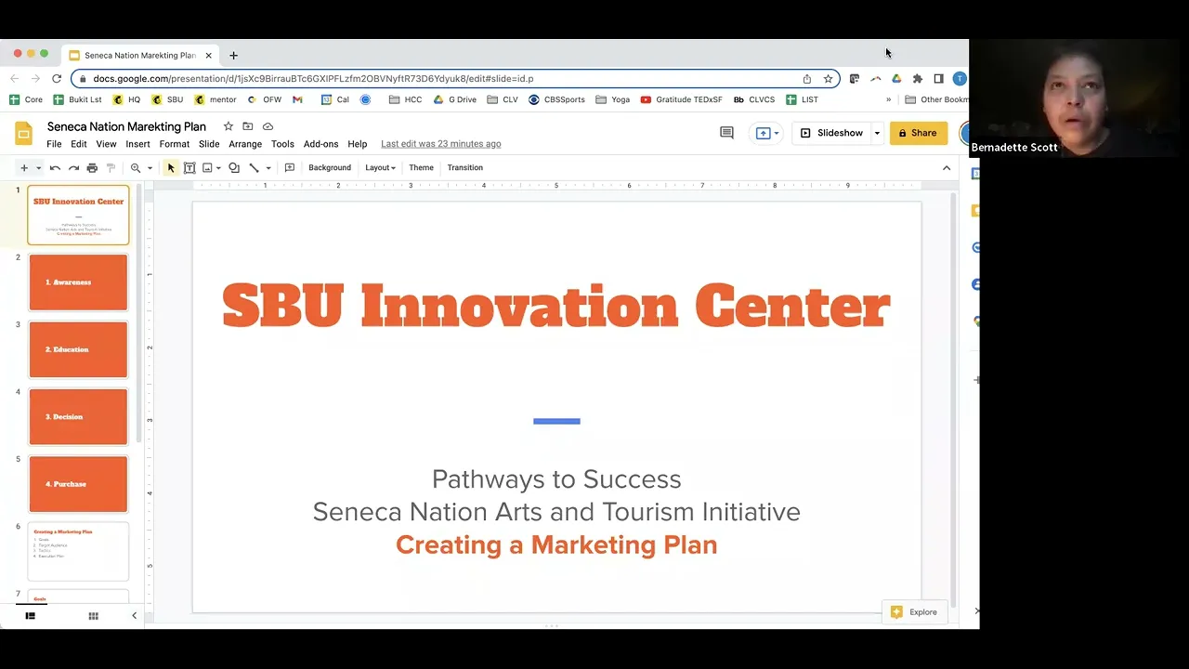Click the zoom magnifier icon
Image resolution: width=1189 pixels, height=669 pixels.
[x=136, y=168]
